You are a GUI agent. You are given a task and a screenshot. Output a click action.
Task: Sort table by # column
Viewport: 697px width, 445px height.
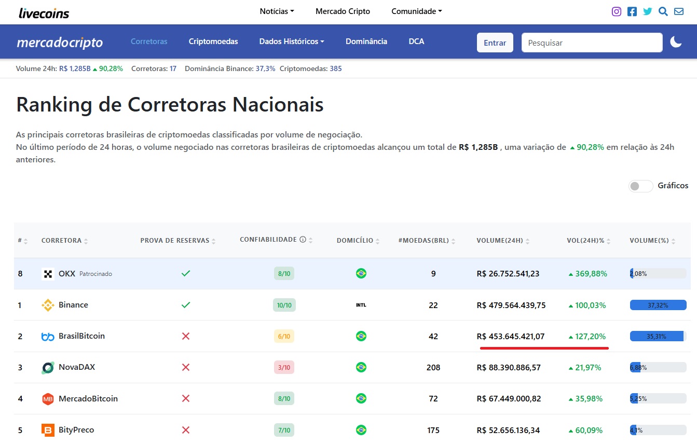tap(23, 241)
